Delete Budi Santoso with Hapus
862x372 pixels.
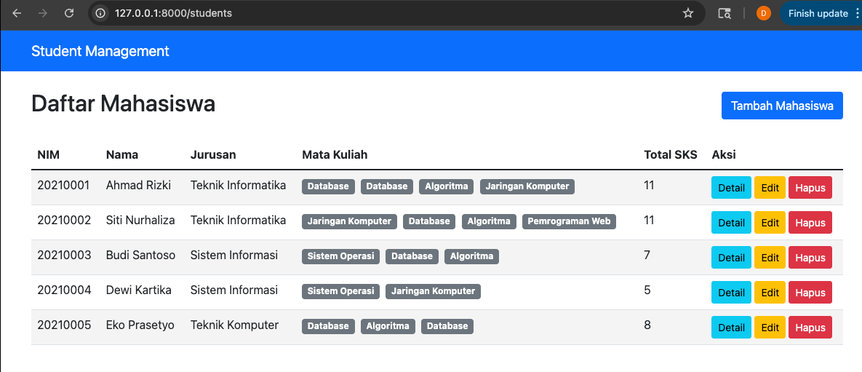pyautogui.click(x=810, y=258)
